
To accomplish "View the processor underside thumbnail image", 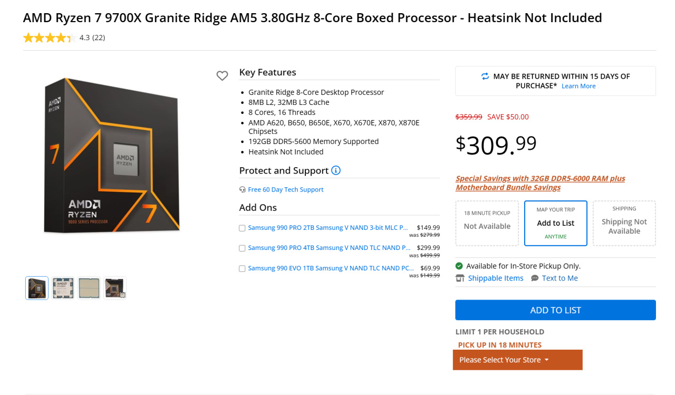I will [x=89, y=288].
